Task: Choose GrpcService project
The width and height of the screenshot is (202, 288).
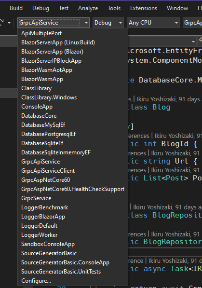Action: click(73, 198)
